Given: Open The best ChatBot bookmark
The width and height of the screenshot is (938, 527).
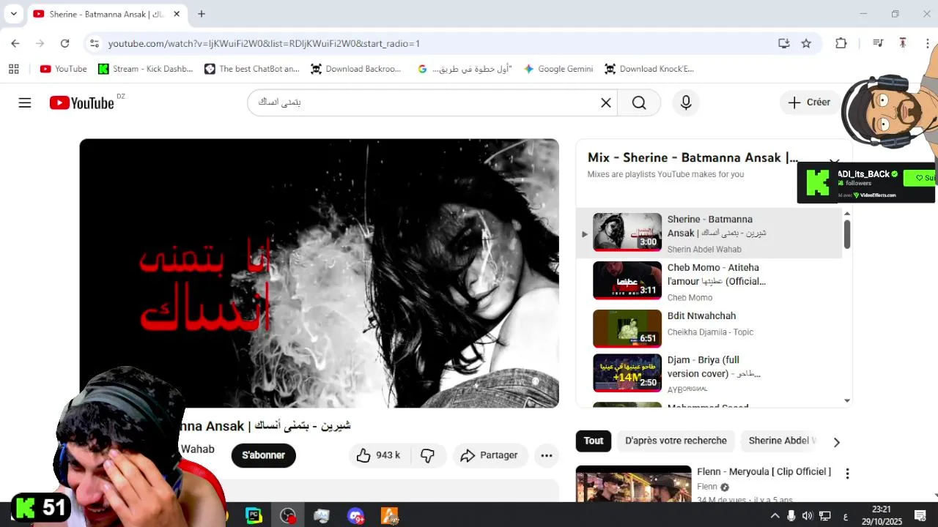Looking at the screenshot, I should point(252,69).
